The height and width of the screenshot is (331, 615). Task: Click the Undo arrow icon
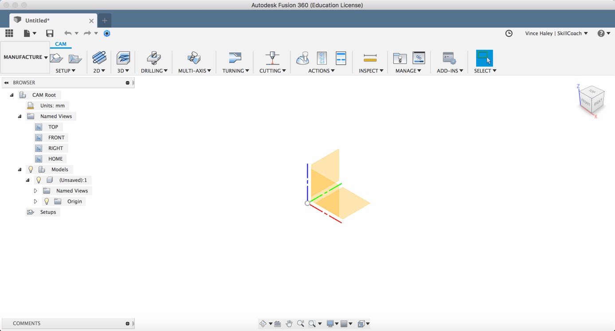67,33
